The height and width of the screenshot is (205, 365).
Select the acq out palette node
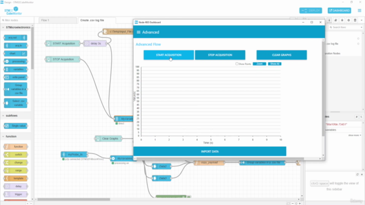[15, 38]
